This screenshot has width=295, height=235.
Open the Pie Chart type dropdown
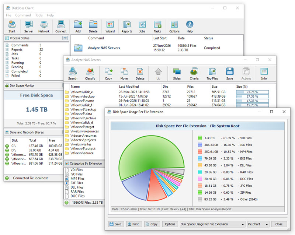[258, 224]
